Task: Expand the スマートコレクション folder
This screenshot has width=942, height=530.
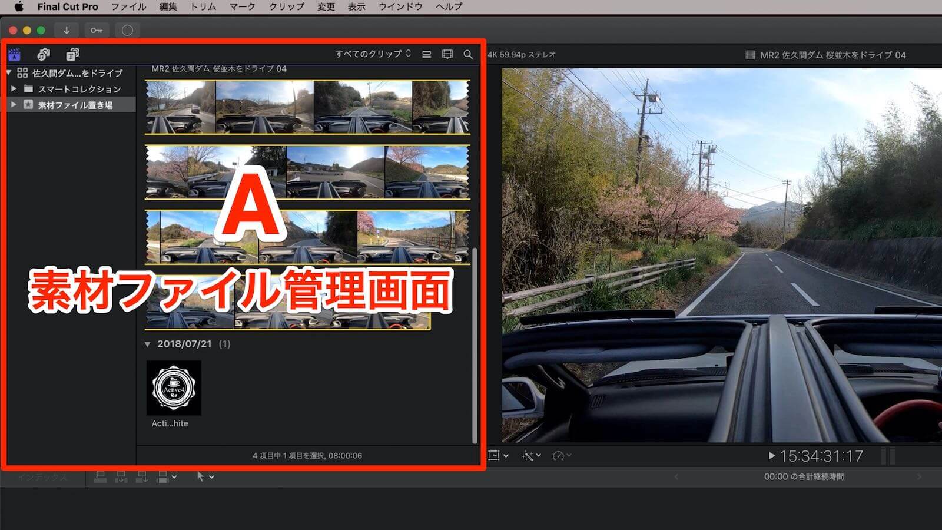Action: [14, 89]
